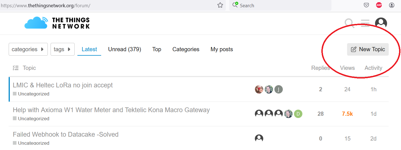Go to My posts tab
401x150 pixels.
222,49
